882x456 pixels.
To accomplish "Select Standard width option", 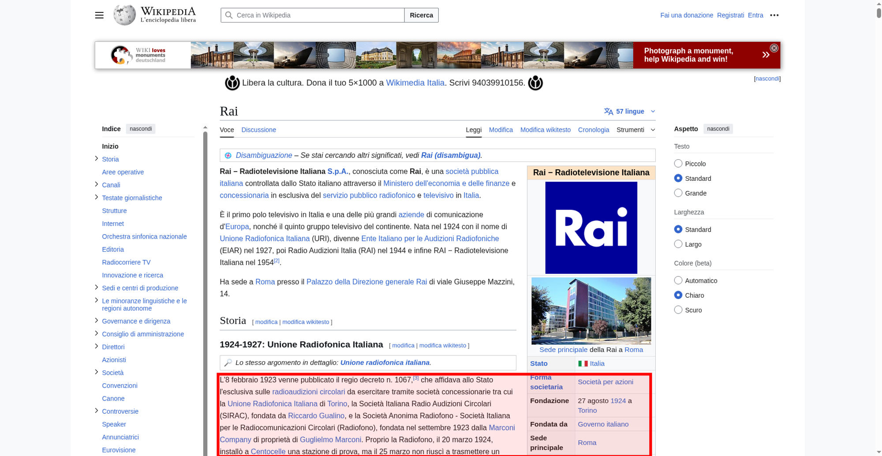I will click(x=678, y=229).
